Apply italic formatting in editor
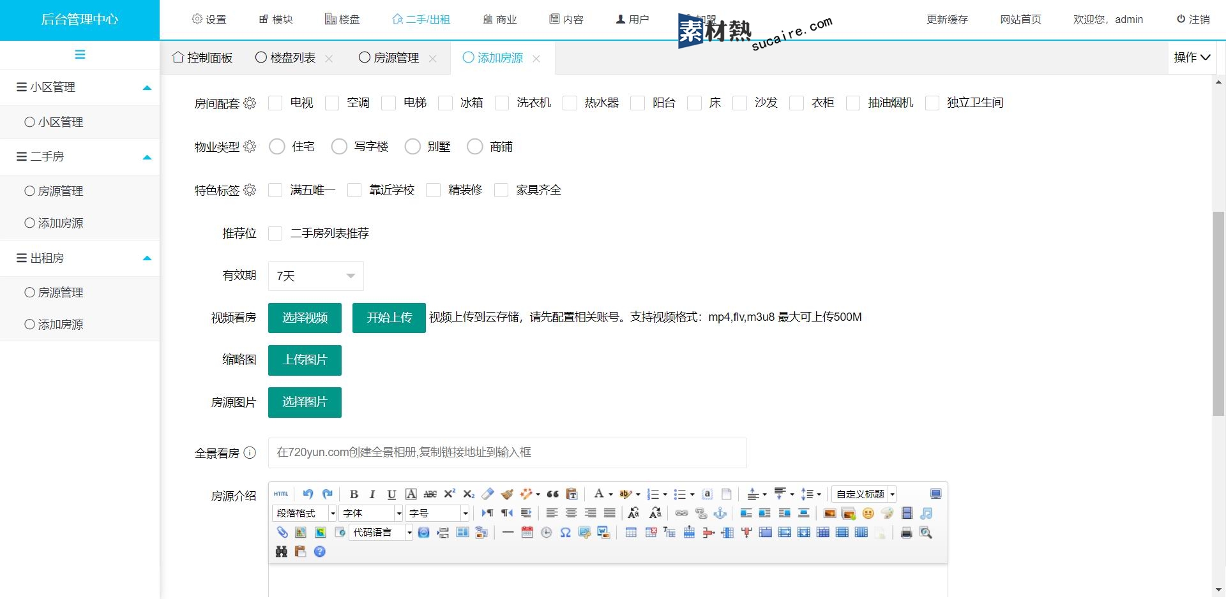The width and height of the screenshot is (1226, 599). click(372, 494)
